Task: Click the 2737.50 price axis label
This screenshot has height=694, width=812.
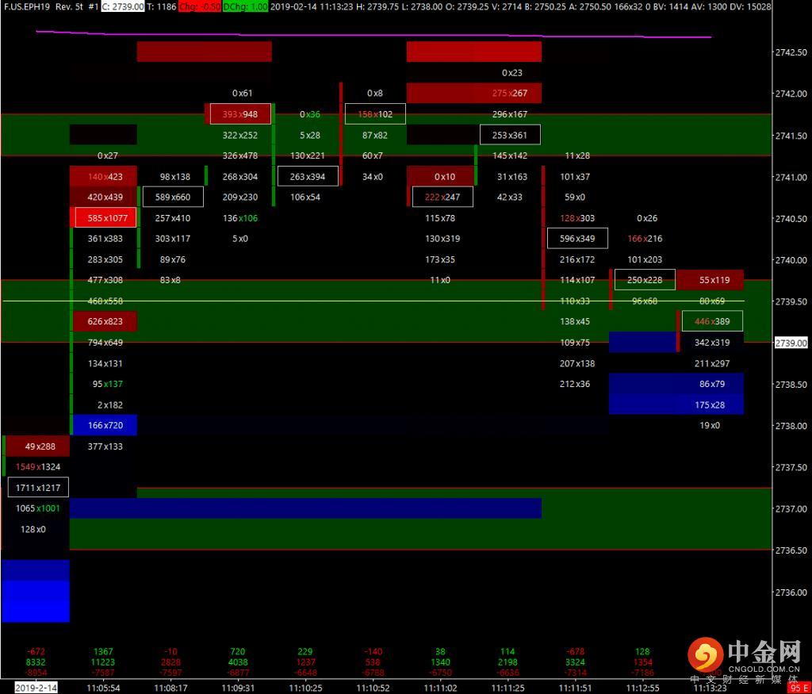Action: [791, 467]
